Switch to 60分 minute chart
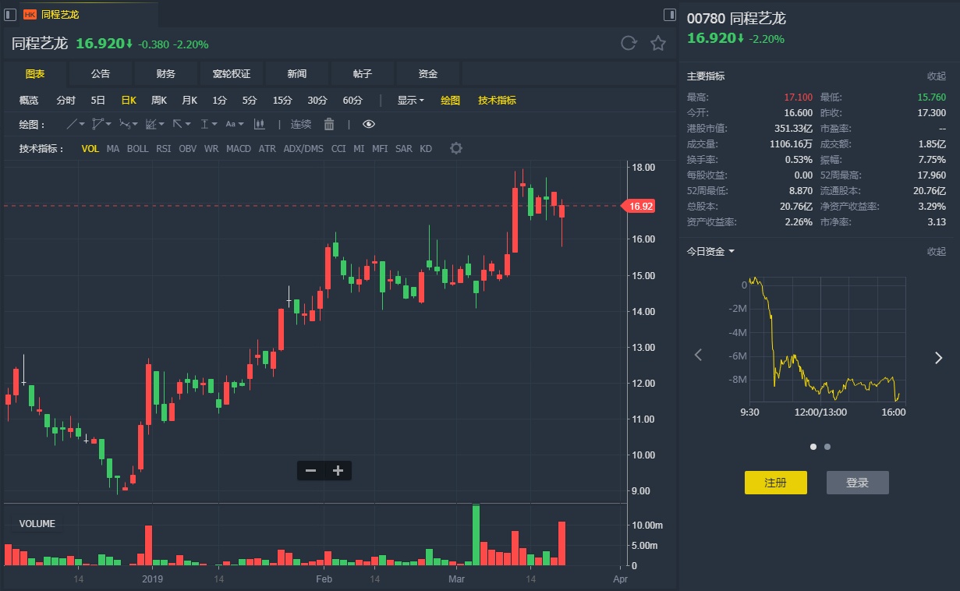 pyautogui.click(x=352, y=100)
